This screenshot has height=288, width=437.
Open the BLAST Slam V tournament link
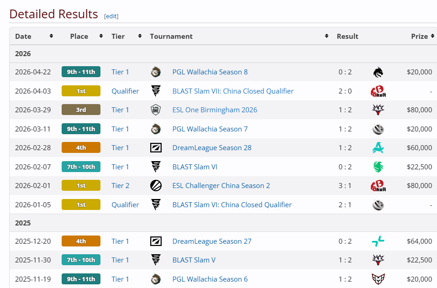(x=194, y=260)
